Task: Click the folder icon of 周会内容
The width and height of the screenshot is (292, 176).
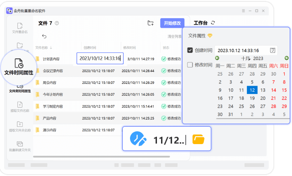Action: pos(37,83)
